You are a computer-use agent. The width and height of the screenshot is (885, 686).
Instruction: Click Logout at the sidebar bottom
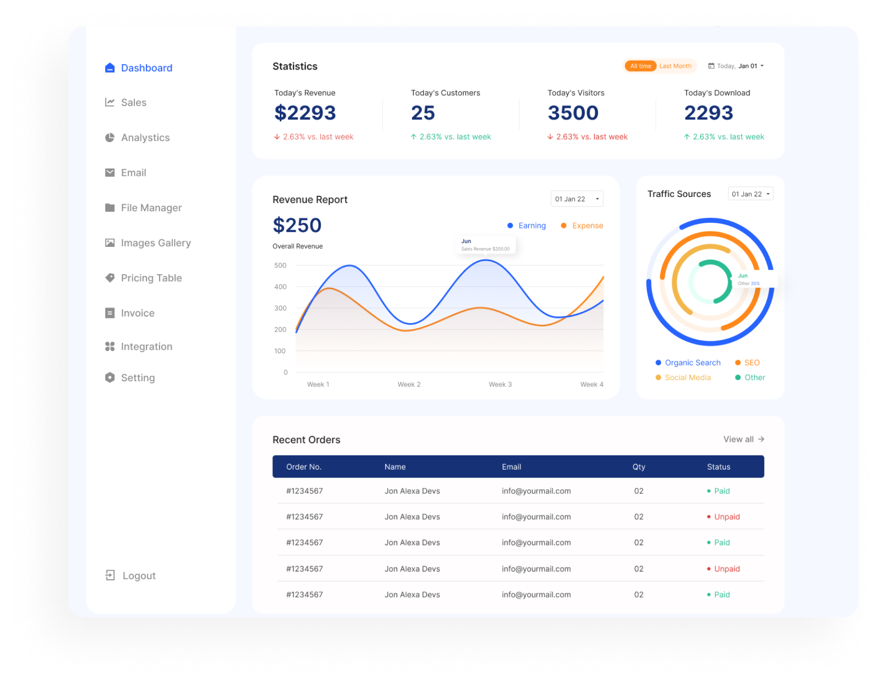pos(139,575)
